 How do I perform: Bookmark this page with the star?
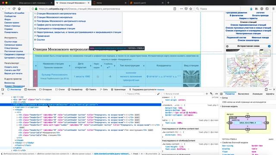191,9
